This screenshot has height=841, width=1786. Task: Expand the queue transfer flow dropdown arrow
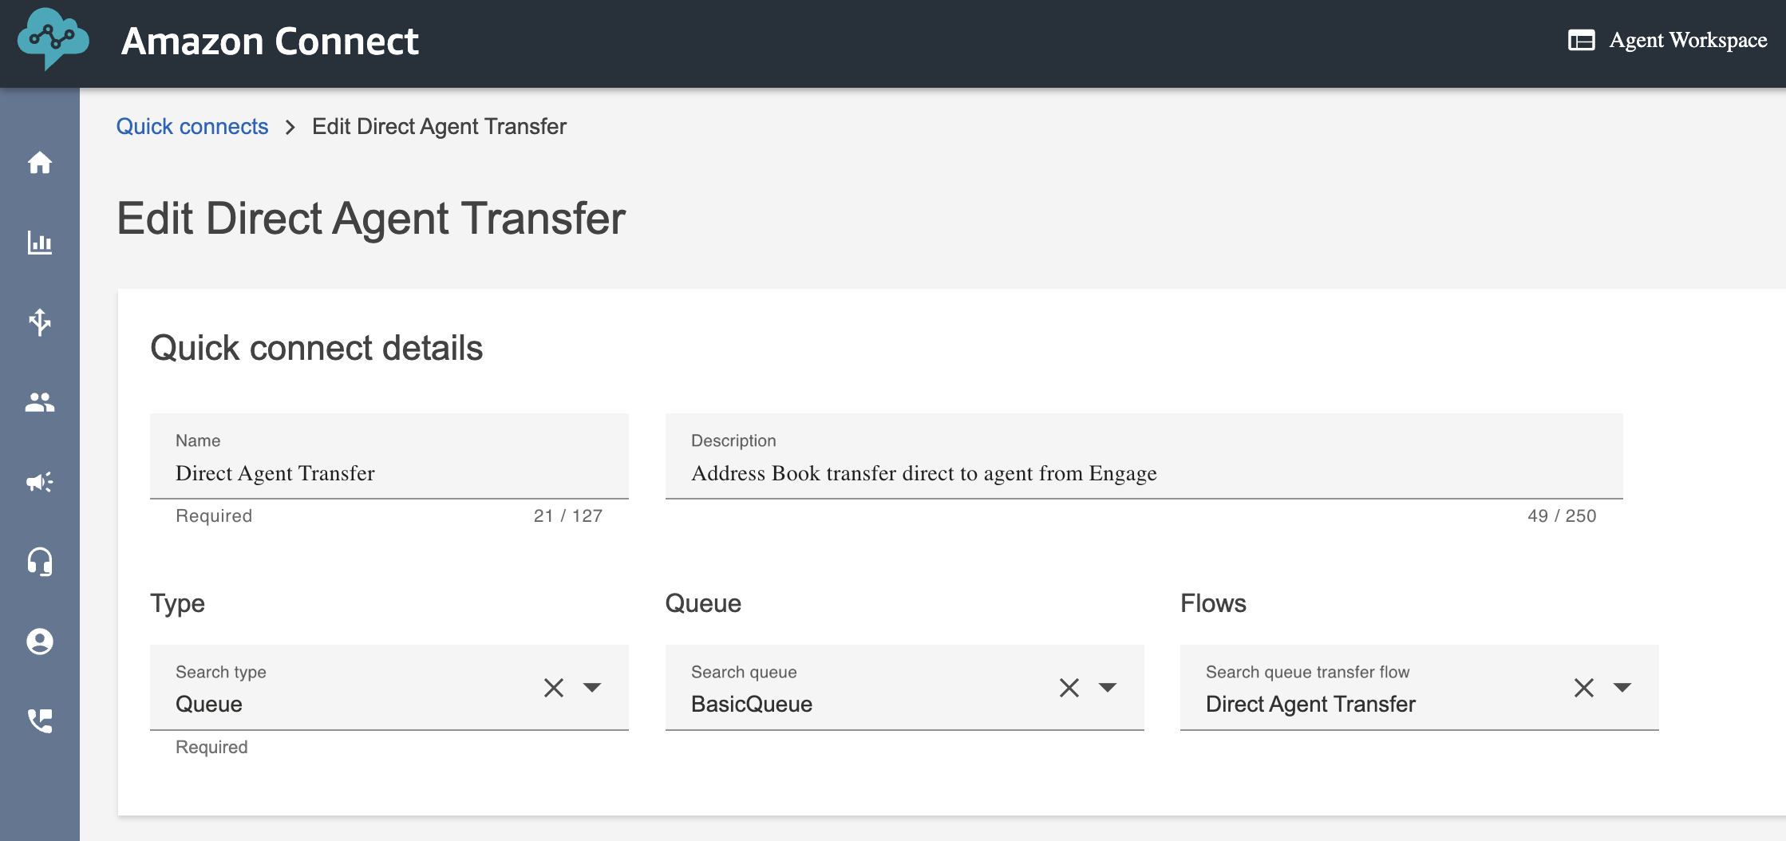(x=1622, y=687)
